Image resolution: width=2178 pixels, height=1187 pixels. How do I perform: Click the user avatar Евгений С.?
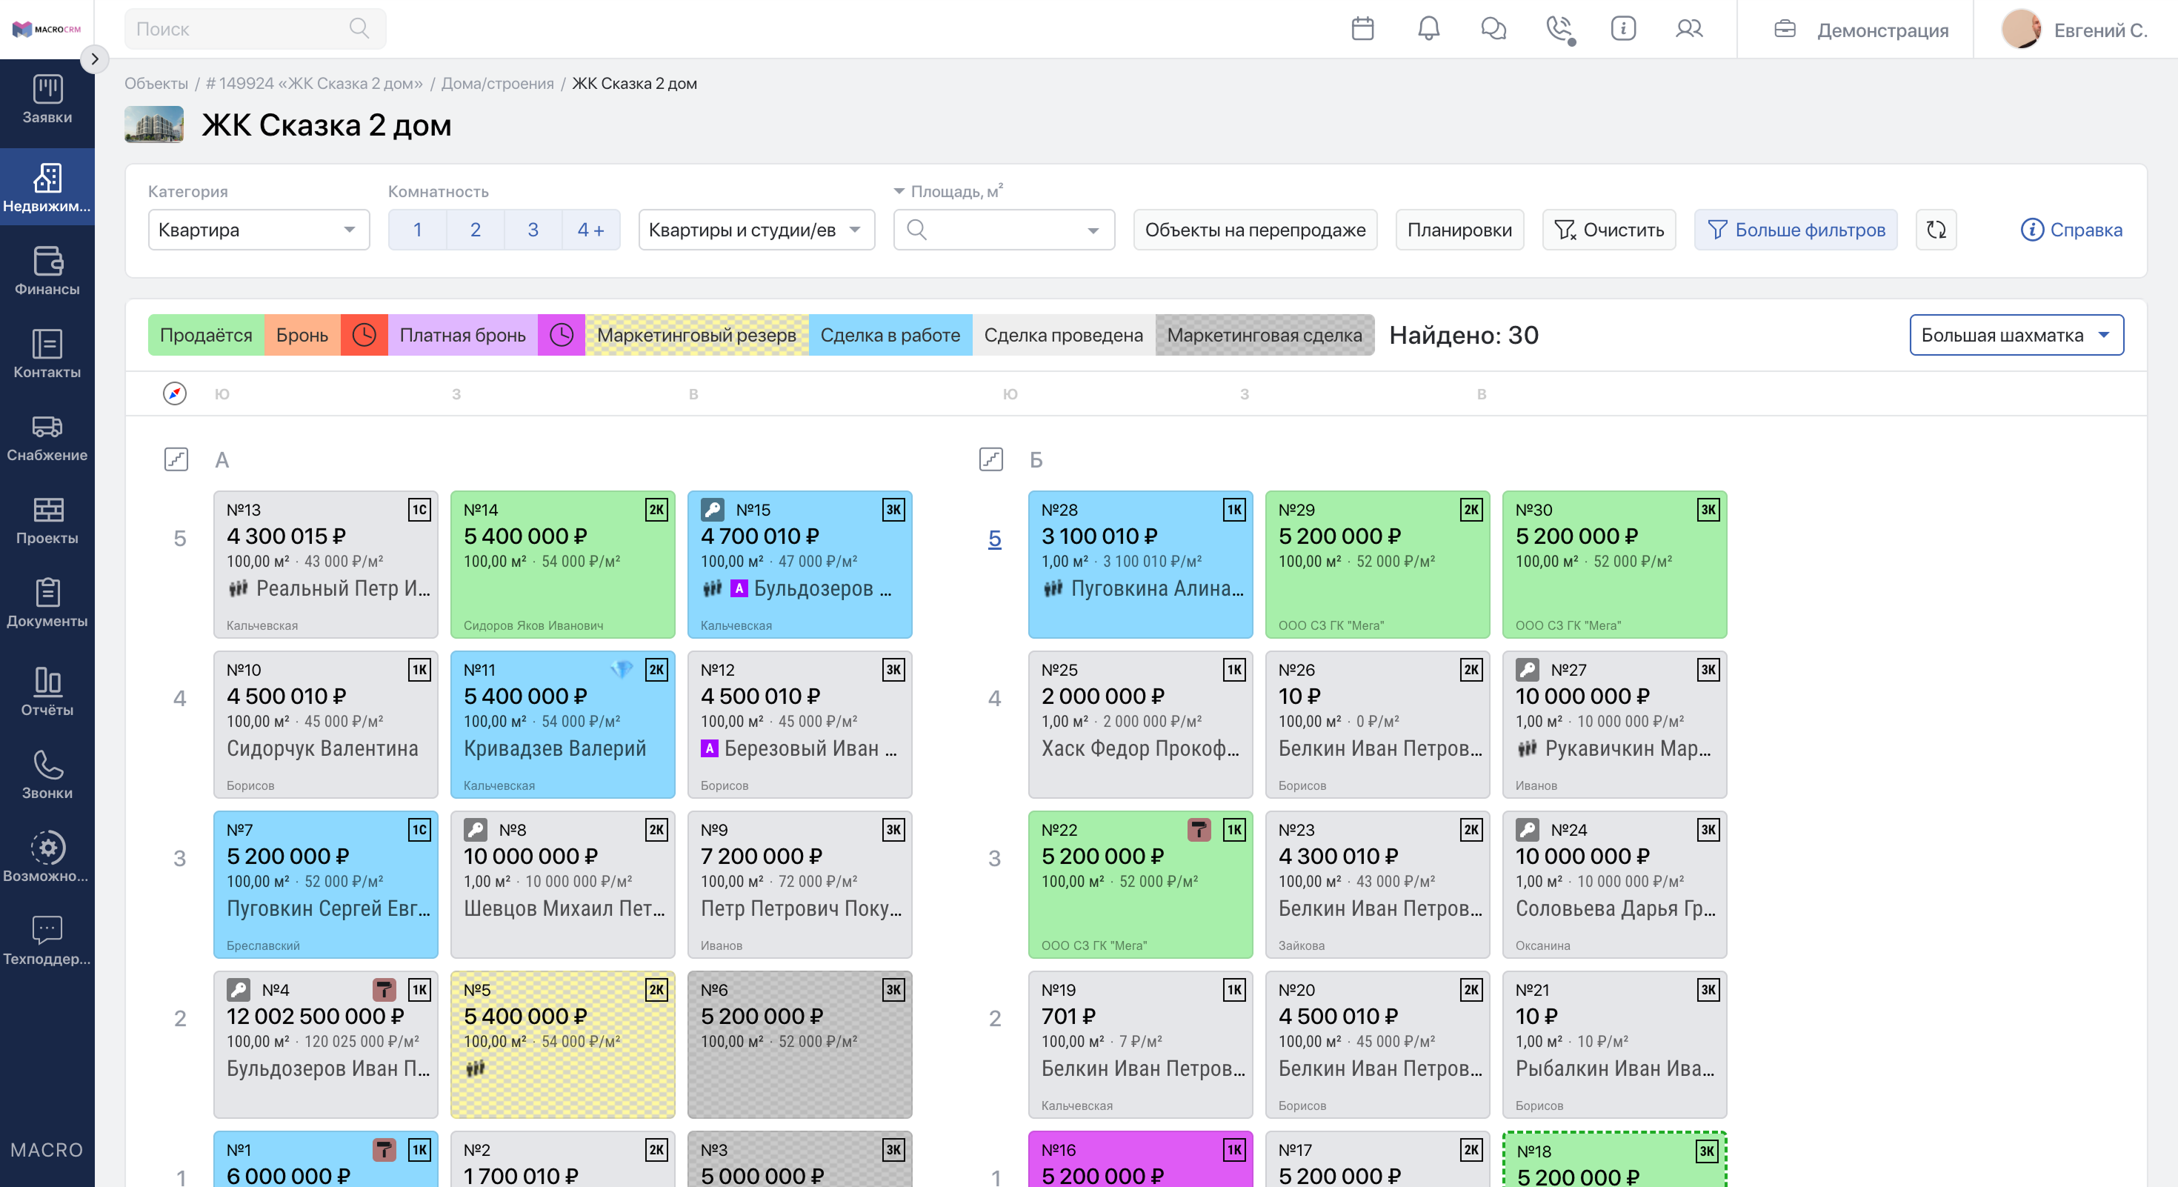2021,29
